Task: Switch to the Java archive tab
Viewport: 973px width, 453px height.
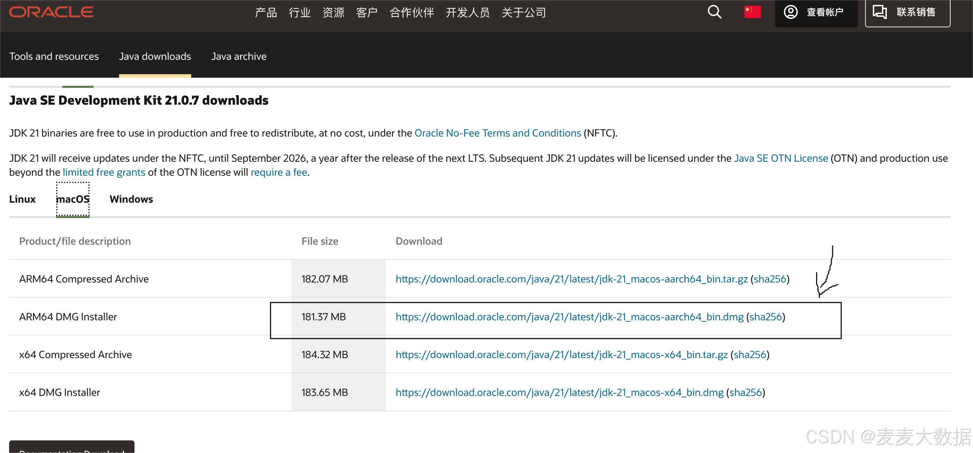Action: click(x=239, y=56)
